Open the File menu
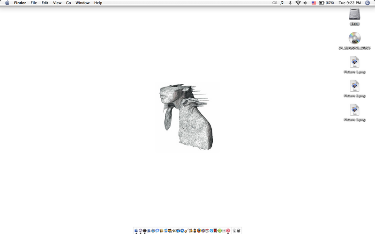Image resolution: width=375 pixels, height=234 pixels. click(34, 3)
